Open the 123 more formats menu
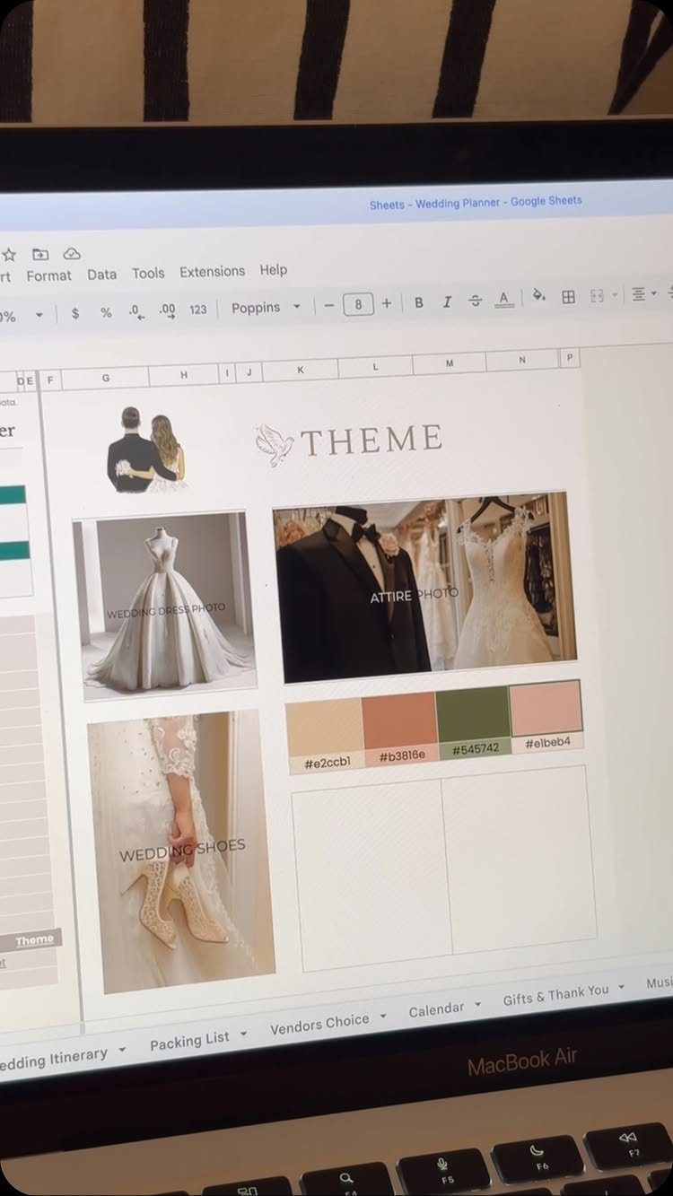The height and width of the screenshot is (1196, 673). 198,310
